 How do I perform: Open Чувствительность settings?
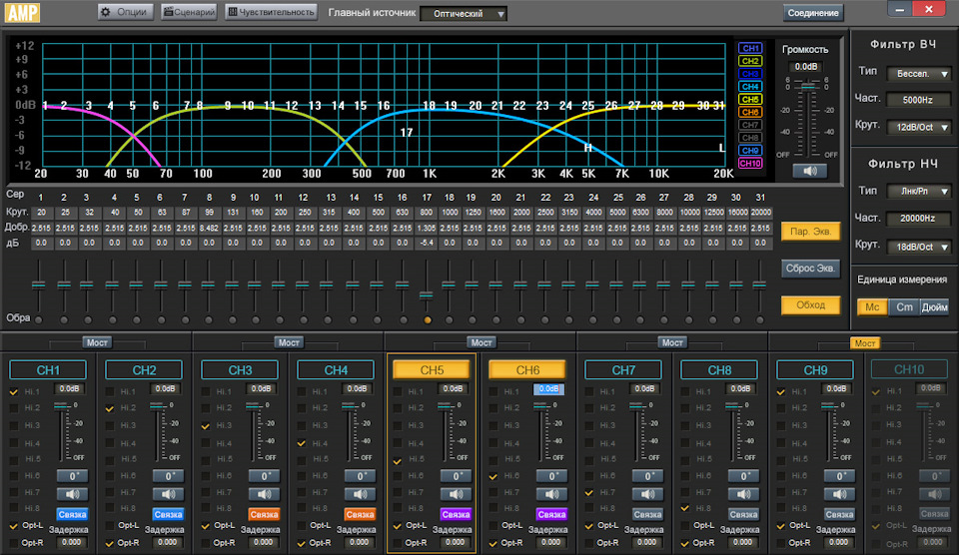(x=271, y=12)
